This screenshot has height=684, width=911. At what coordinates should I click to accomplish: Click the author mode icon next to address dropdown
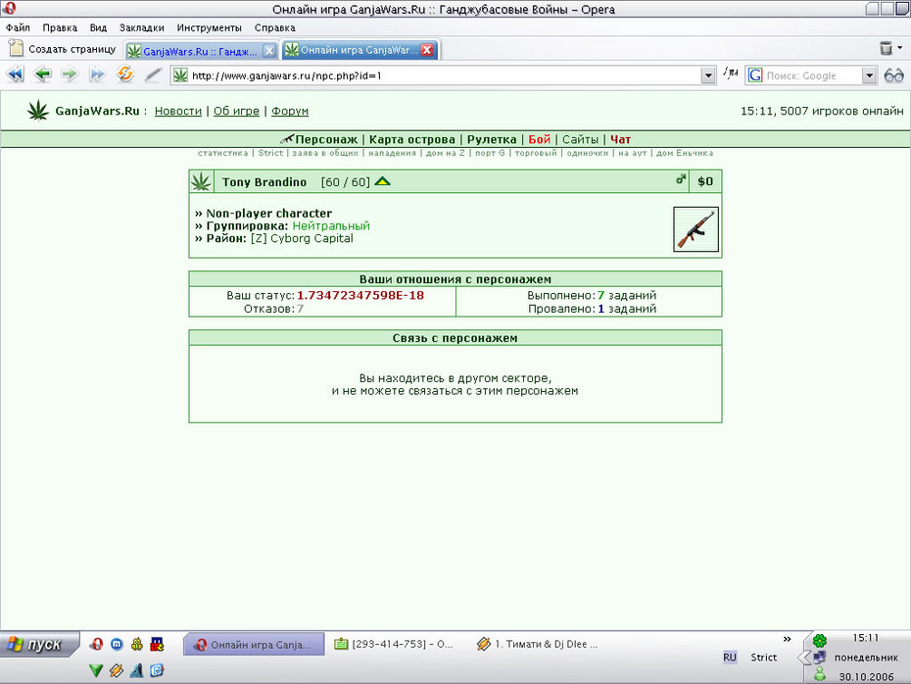tap(731, 73)
